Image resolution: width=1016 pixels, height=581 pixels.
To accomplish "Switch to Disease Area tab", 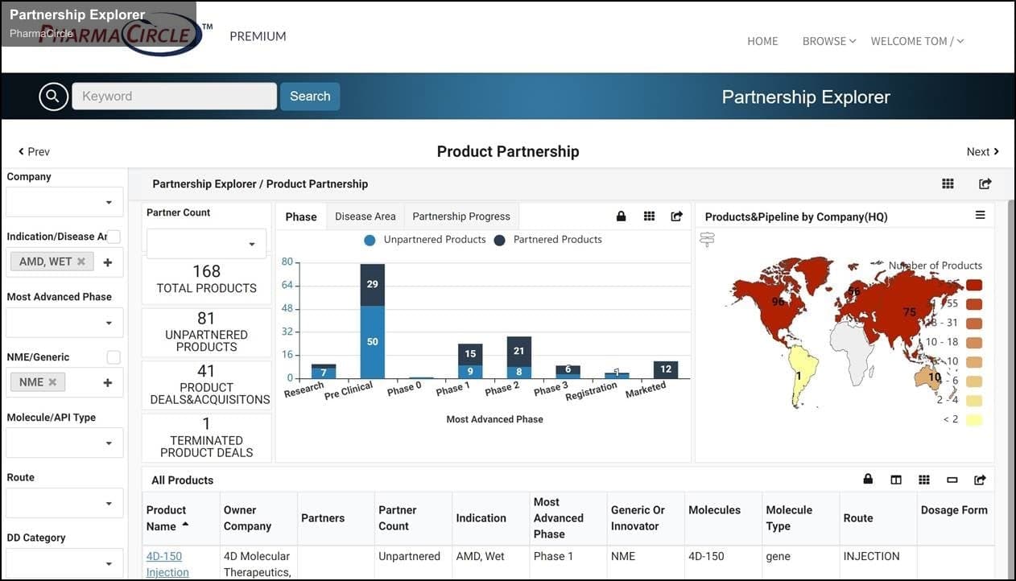I will coord(366,216).
